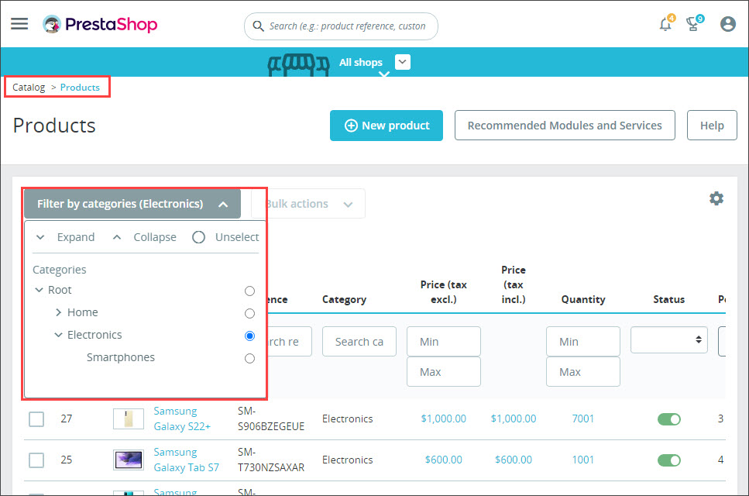Check the box for product 27
The height and width of the screenshot is (496, 749).
pyautogui.click(x=36, y=419)
